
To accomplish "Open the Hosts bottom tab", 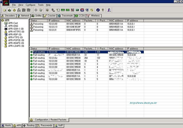I will pyautogui.click(x=6, y=125).
